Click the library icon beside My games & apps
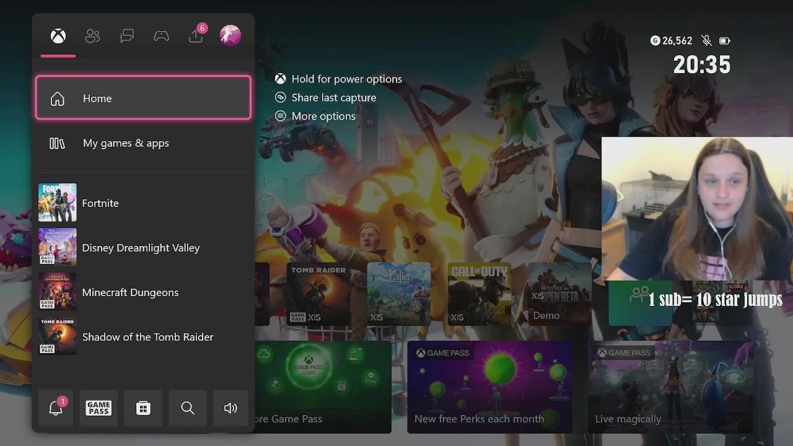Screen dimensions: 793x446 pyautogui.click(x=57, y=143)
